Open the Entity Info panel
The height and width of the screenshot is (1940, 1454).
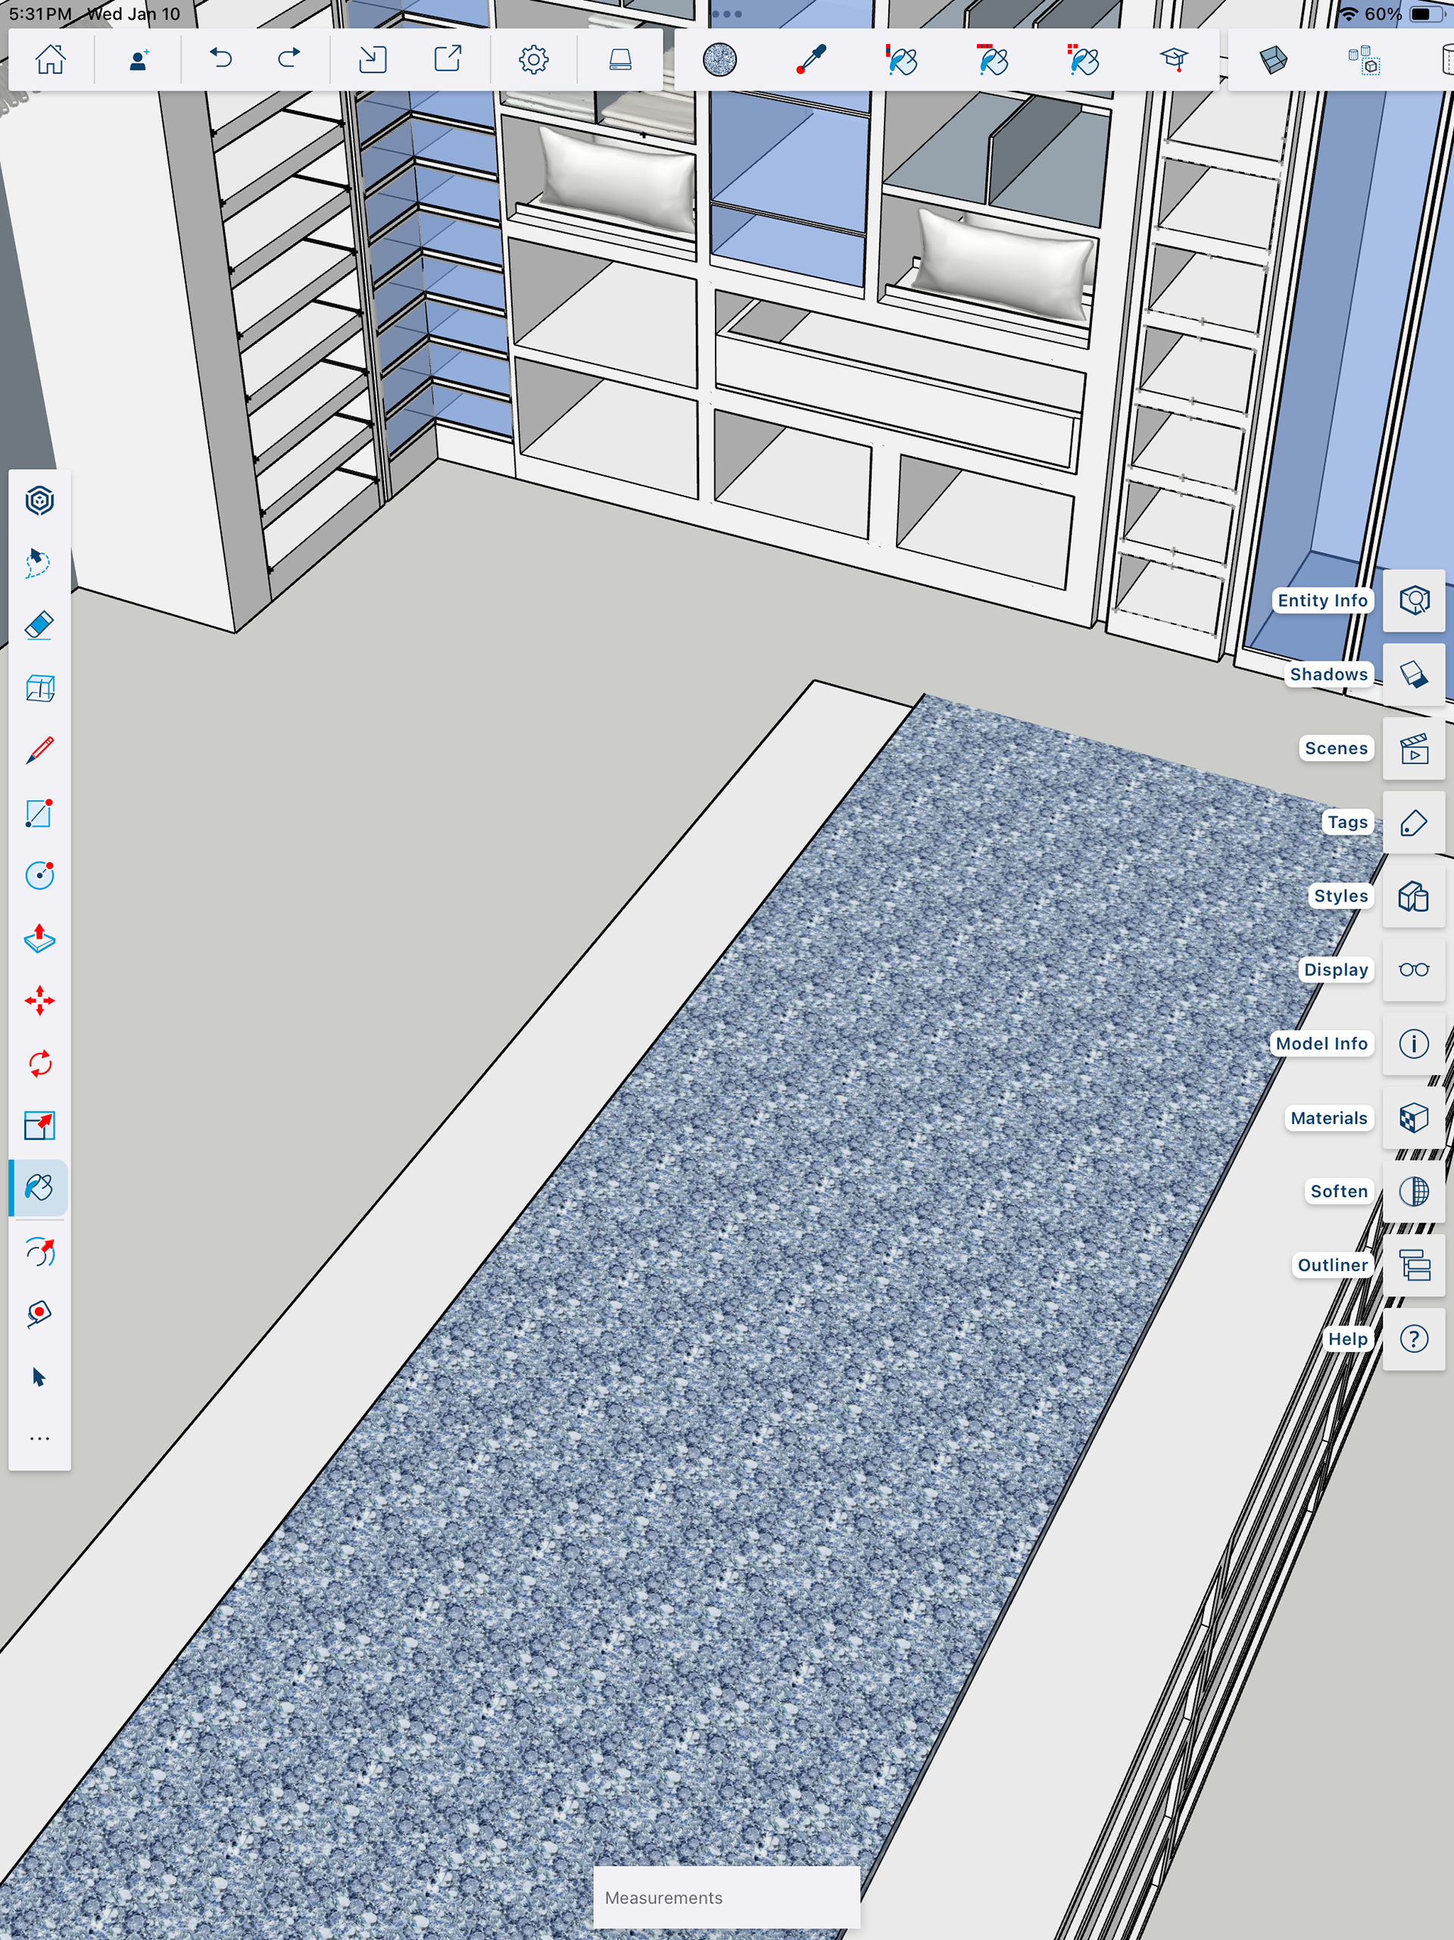click(x=1414, y=601)
